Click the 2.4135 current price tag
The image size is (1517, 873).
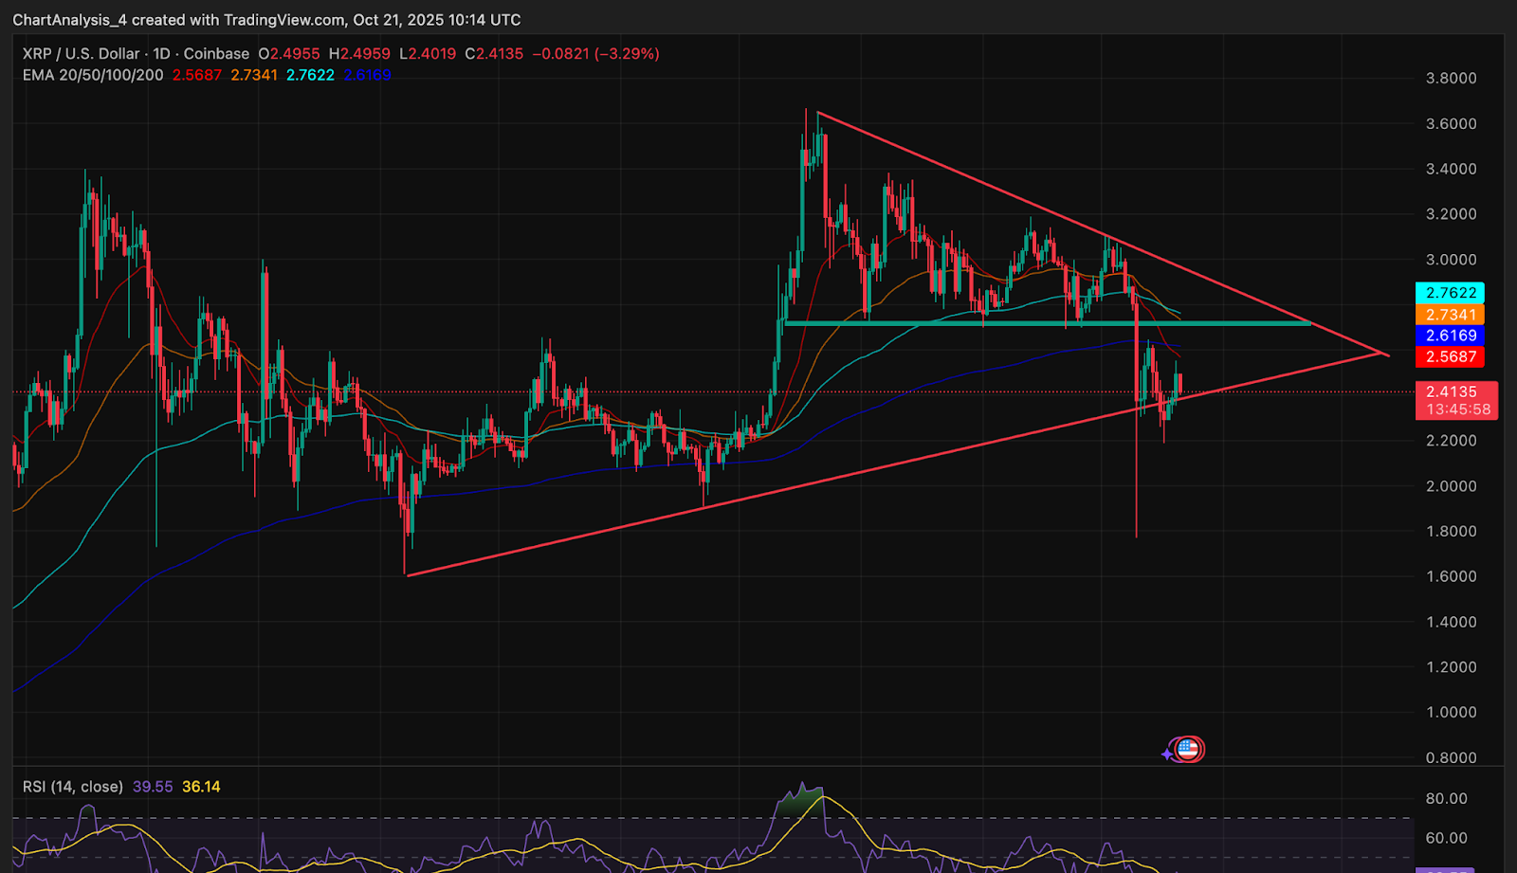[1451, 391]
